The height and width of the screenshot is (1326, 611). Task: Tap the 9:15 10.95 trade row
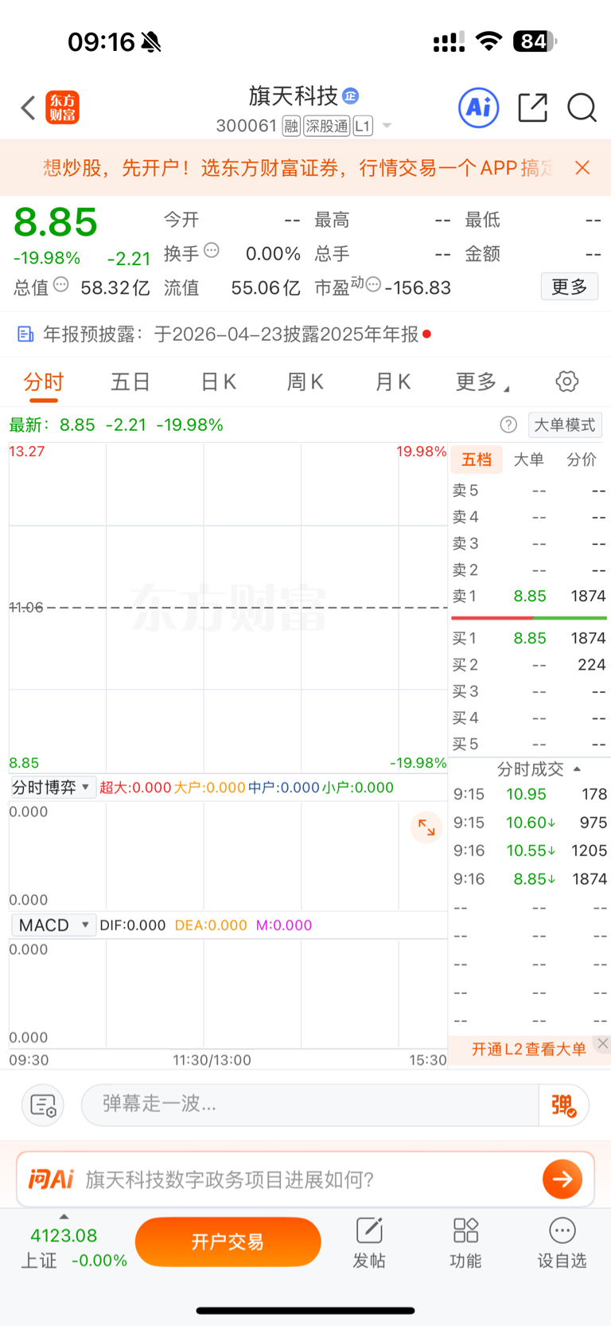[530, 794]
